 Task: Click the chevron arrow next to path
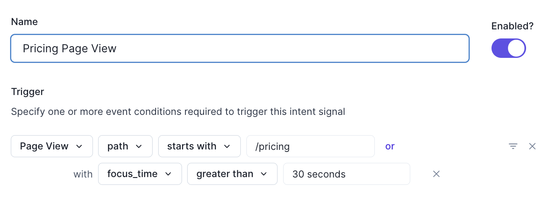pos(139,146)
